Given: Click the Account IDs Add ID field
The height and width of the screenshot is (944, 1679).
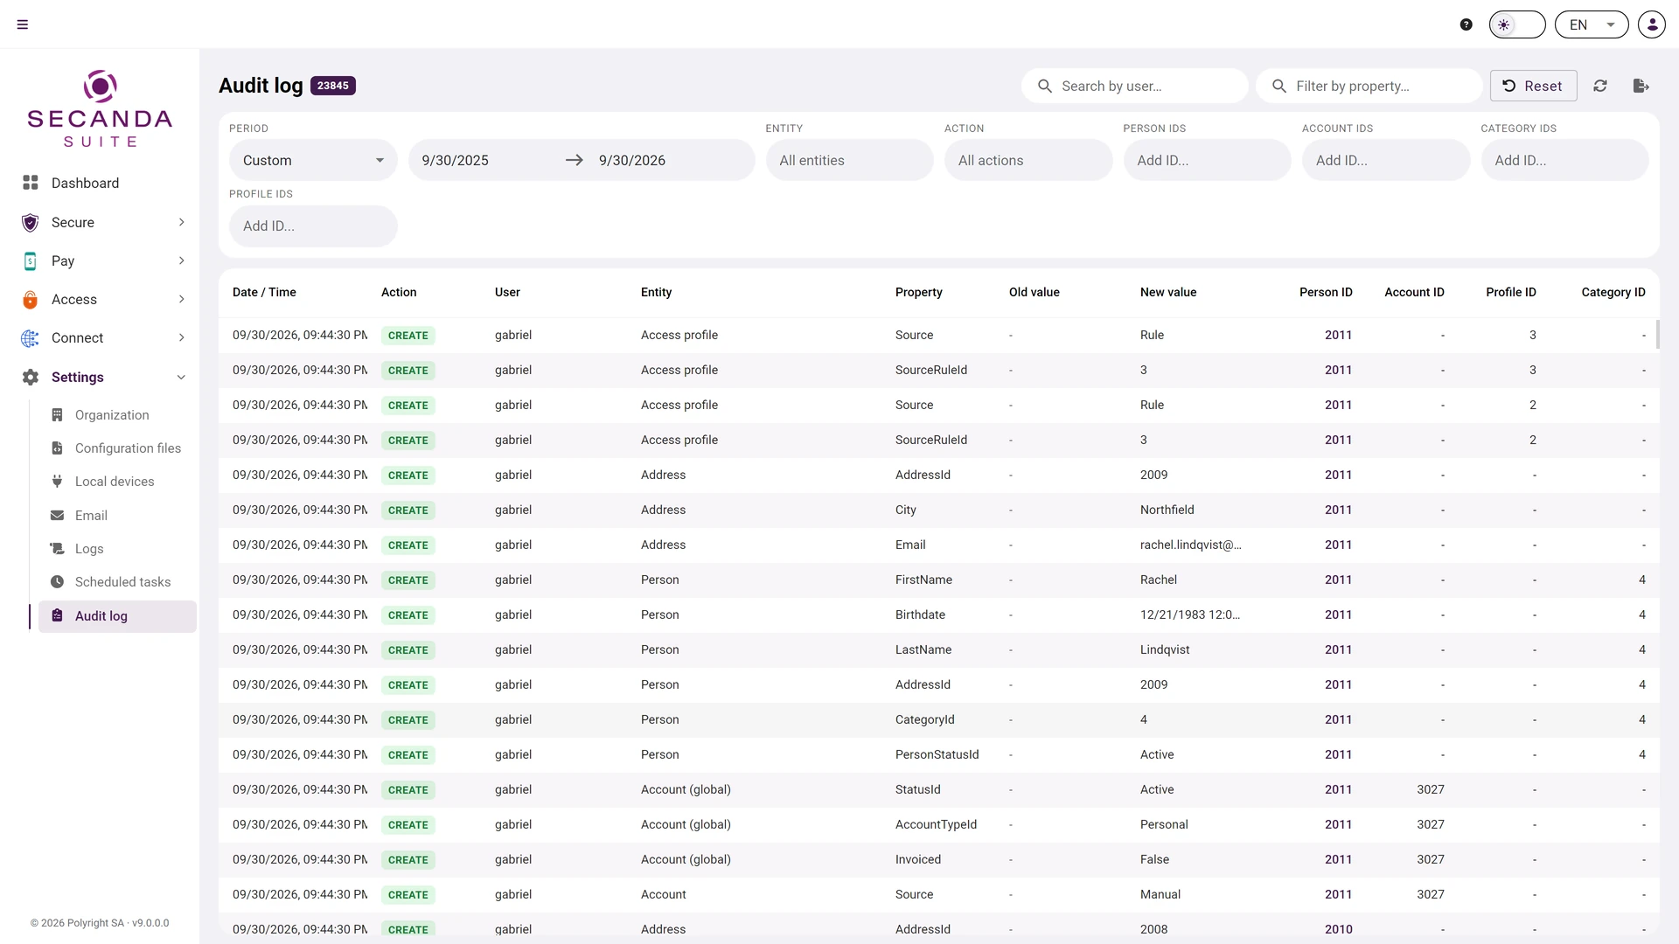Looking at the screenshot, I should pyautogui.click(x=1386, y=160).
